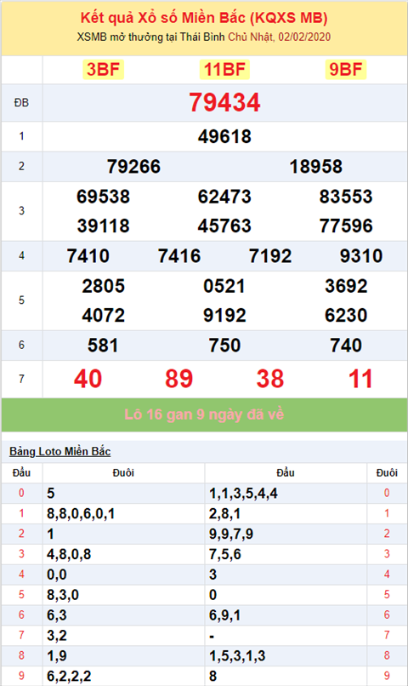The width and height of the screenshot is (408, 686).
Task: Click the 11BF code badge
Action: (224, 70)
